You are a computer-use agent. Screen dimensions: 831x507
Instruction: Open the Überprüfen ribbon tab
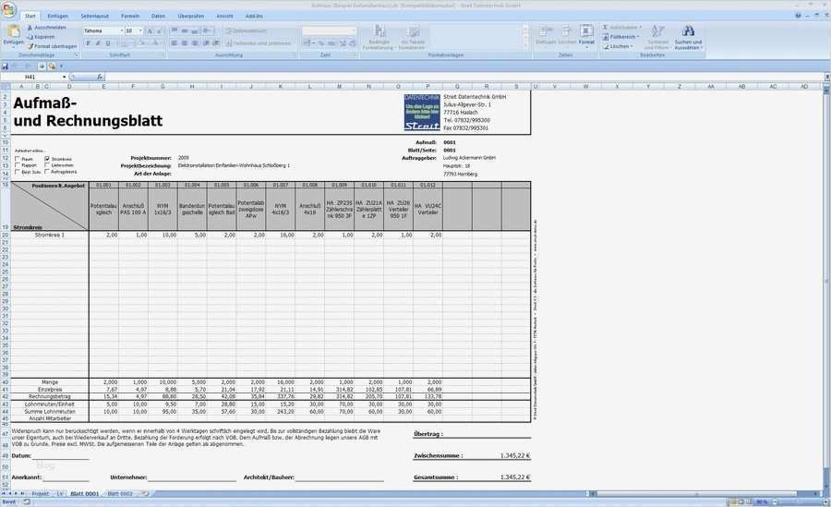[x=191, y=17]
